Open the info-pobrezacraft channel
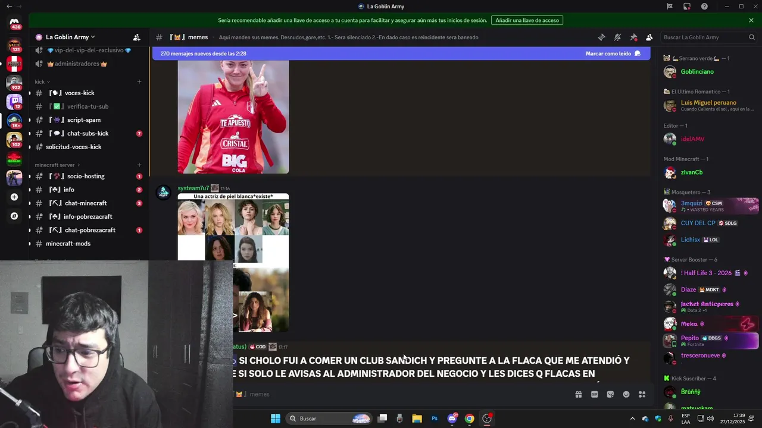This screenshot has width=762, height=428. point(89,216)
